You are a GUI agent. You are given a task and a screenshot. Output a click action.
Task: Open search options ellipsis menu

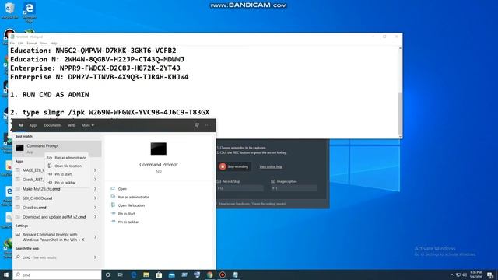[x=208, y=125]
